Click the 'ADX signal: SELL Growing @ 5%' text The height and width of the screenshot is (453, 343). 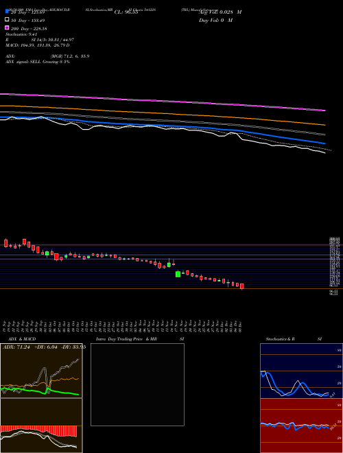click(x=38, y=62)
